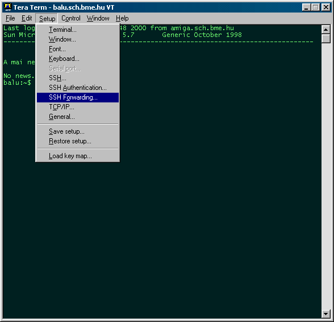Open the Control menu
The height and width of the screenshot is (322, 334).
[x=70, y=18]
